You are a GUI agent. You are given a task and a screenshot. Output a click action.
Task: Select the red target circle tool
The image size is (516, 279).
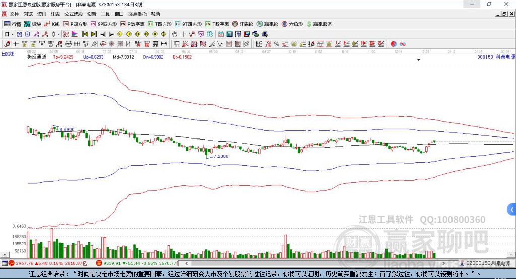coord(103,44)
